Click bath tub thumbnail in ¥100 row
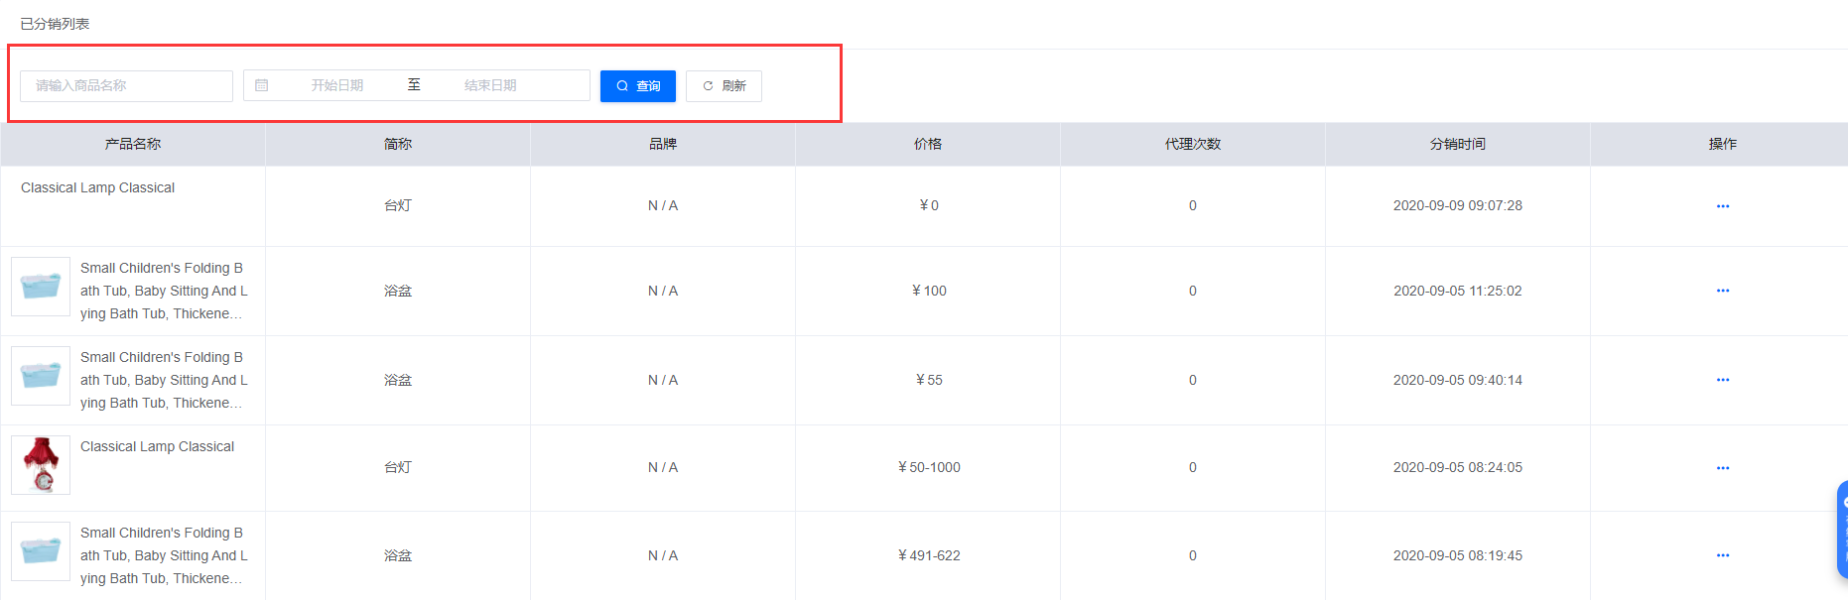Viewport: 1848px width, 600px height. tap(41, 287)
